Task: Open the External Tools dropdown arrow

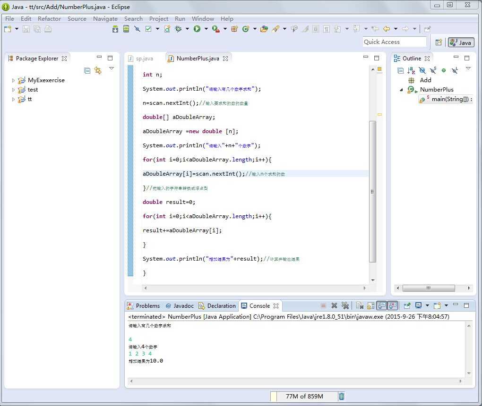Action: coord(225,29)
